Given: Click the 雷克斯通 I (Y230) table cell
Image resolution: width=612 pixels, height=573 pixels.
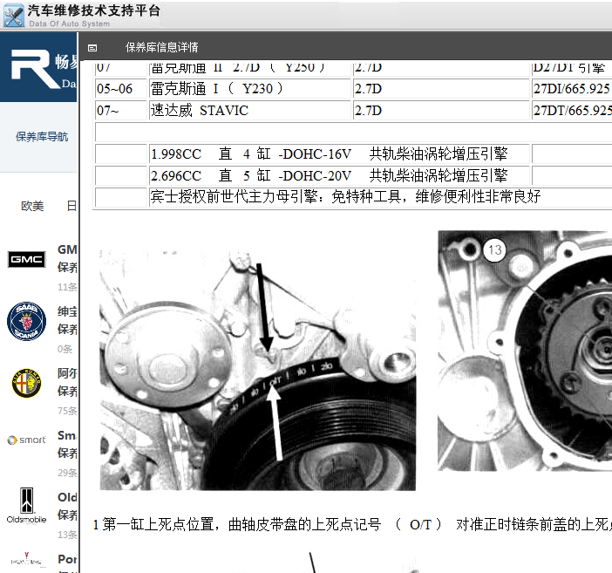Looking at the screenshot, I should pyautogui.click(x=249, y=89).
